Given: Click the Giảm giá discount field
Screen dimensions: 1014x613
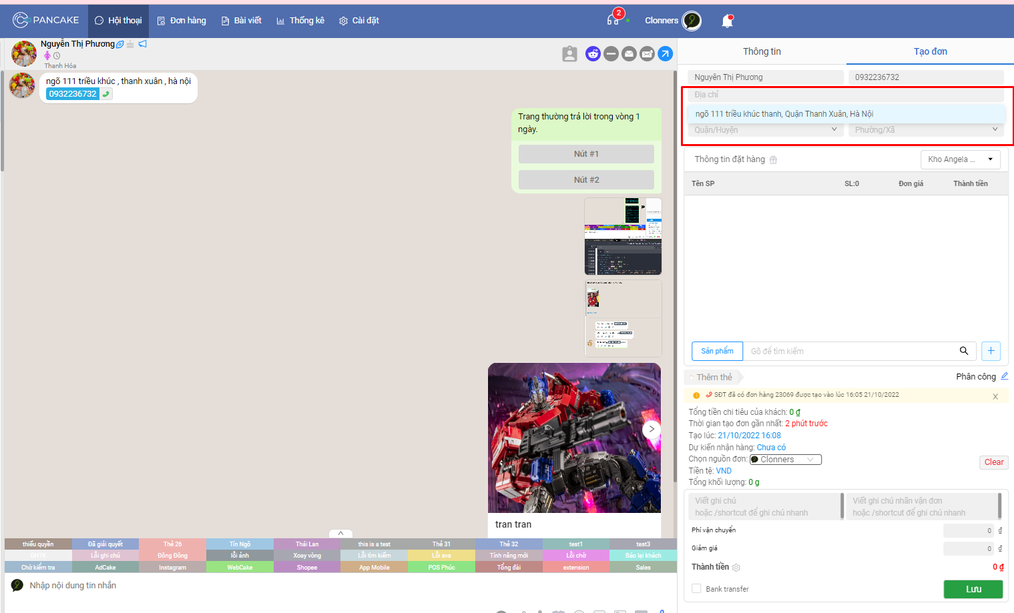Looking at the screenshot, I should point(969,548).
